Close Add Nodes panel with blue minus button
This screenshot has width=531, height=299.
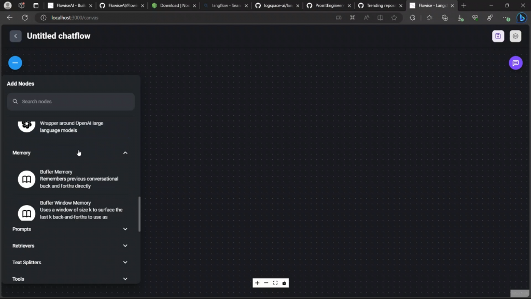[x=15, y=63]
